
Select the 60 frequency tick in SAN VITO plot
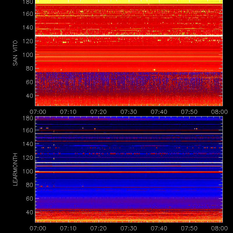coord(29,82)
